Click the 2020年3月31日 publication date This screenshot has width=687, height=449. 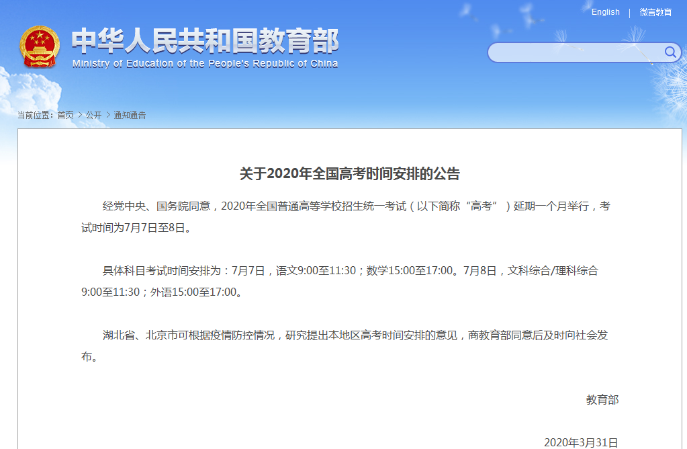(581, 442)
